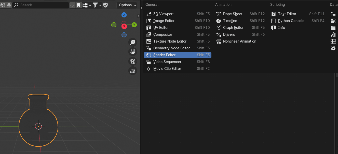Click the hand pan view gizmo

click(132, 52)
